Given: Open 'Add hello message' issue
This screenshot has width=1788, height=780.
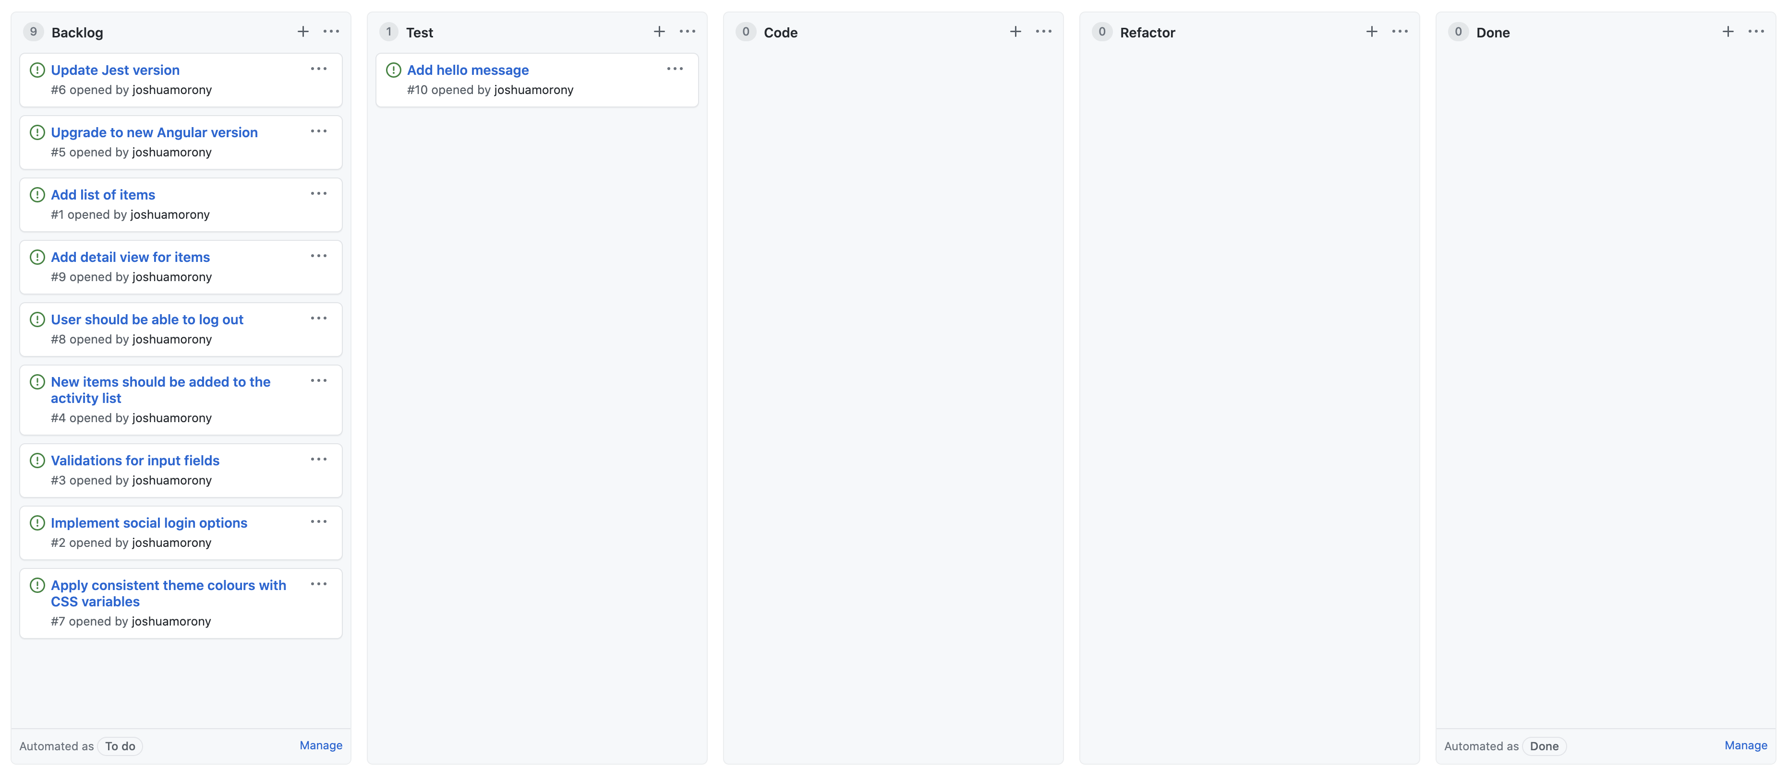Looking at the screenshot, I should [x=468, y=70].
